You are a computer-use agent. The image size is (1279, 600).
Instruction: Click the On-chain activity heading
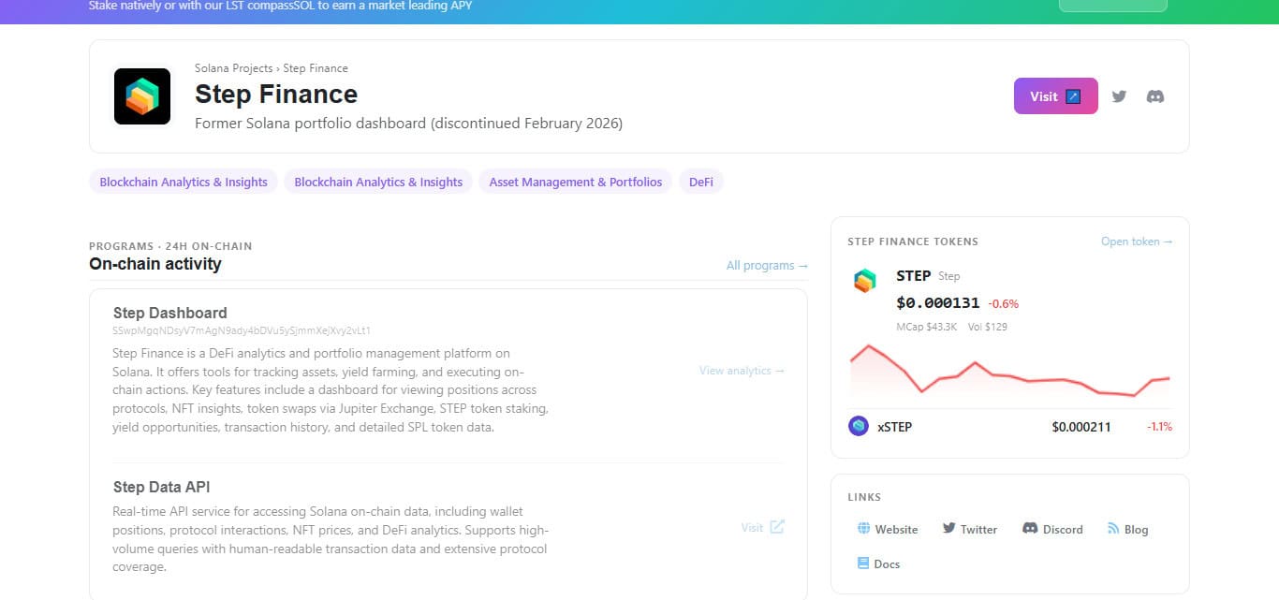point(155,264)
